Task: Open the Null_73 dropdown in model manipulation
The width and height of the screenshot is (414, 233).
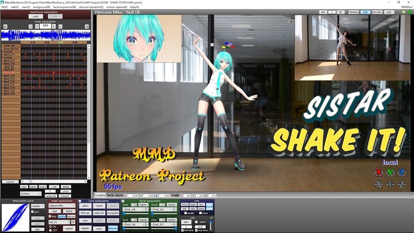Action: 59,222
